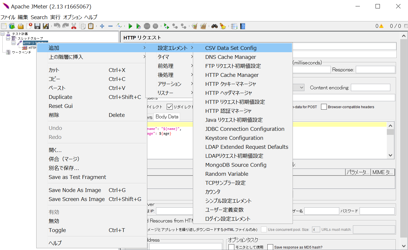408x250 pixels.
Task: Click the Save floppy disk toolbar icon
Action: (37, 26)
